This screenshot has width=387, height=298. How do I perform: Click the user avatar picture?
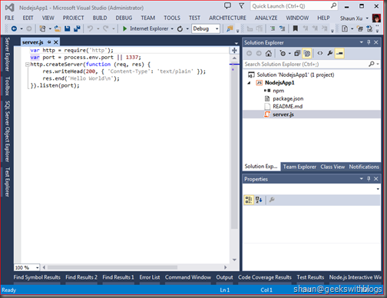click(x=376, y=18)
